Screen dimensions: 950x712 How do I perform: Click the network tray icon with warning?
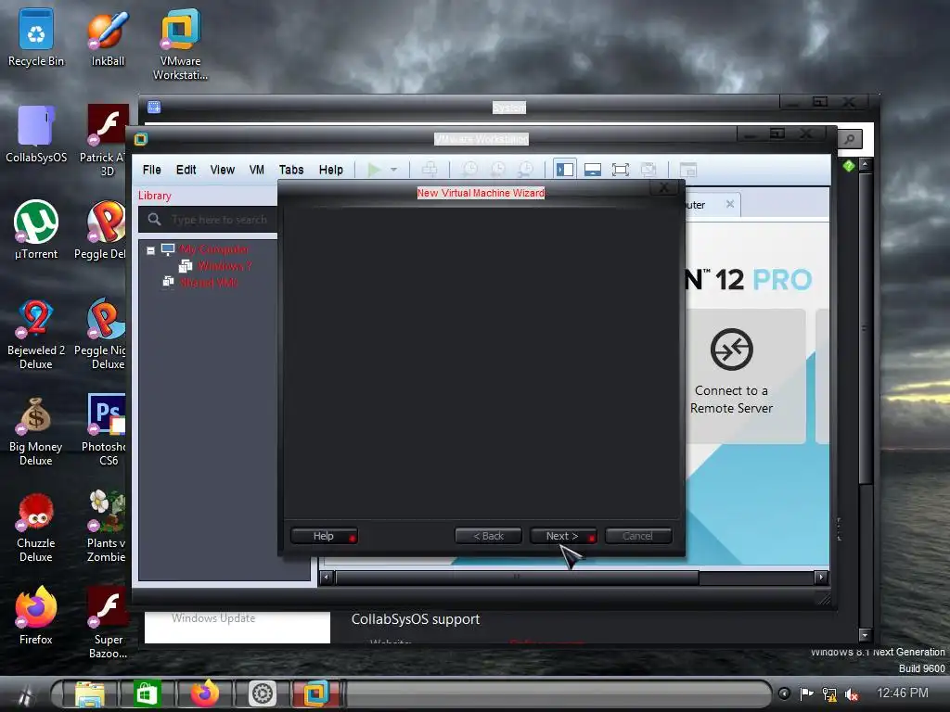[x=828, y=693]
